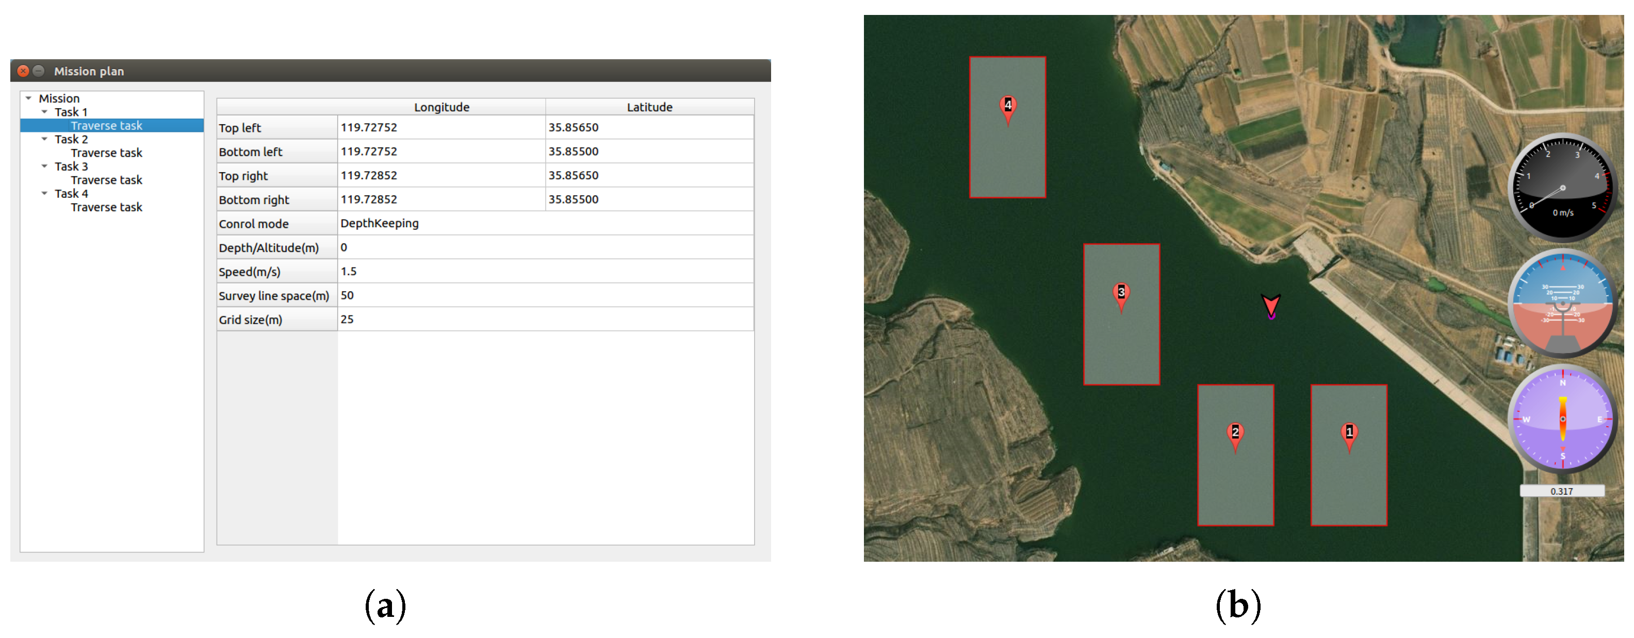The height and width of the screenshot is (638, 1634).
Task: Click the red vehicle heading arrow on map
Action: (x=1270, y=306)
